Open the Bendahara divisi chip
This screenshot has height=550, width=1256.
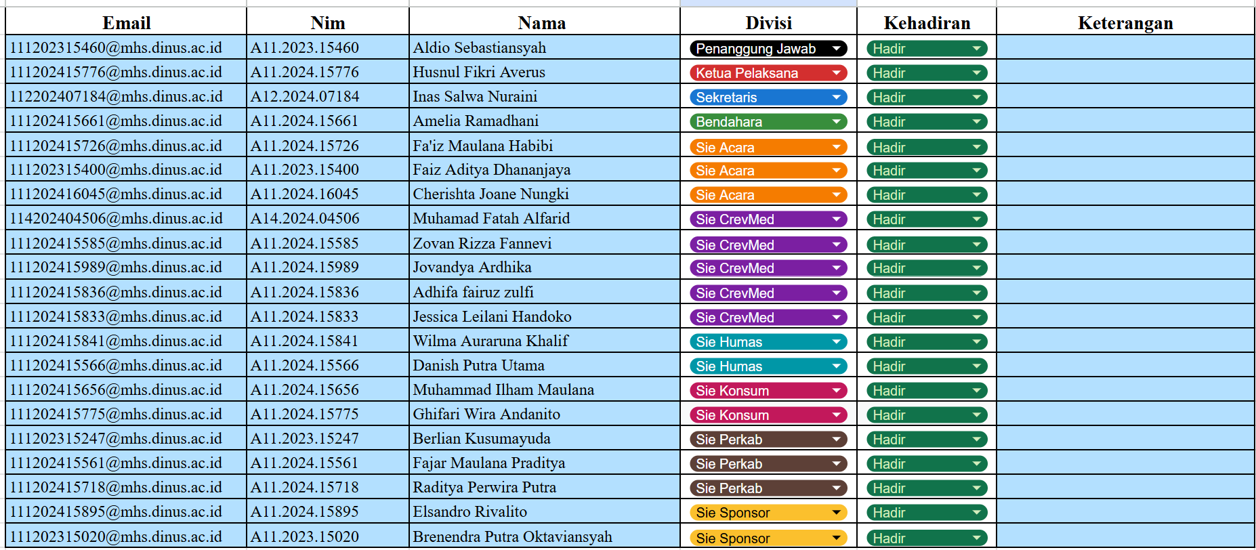[x=768, y=122]
